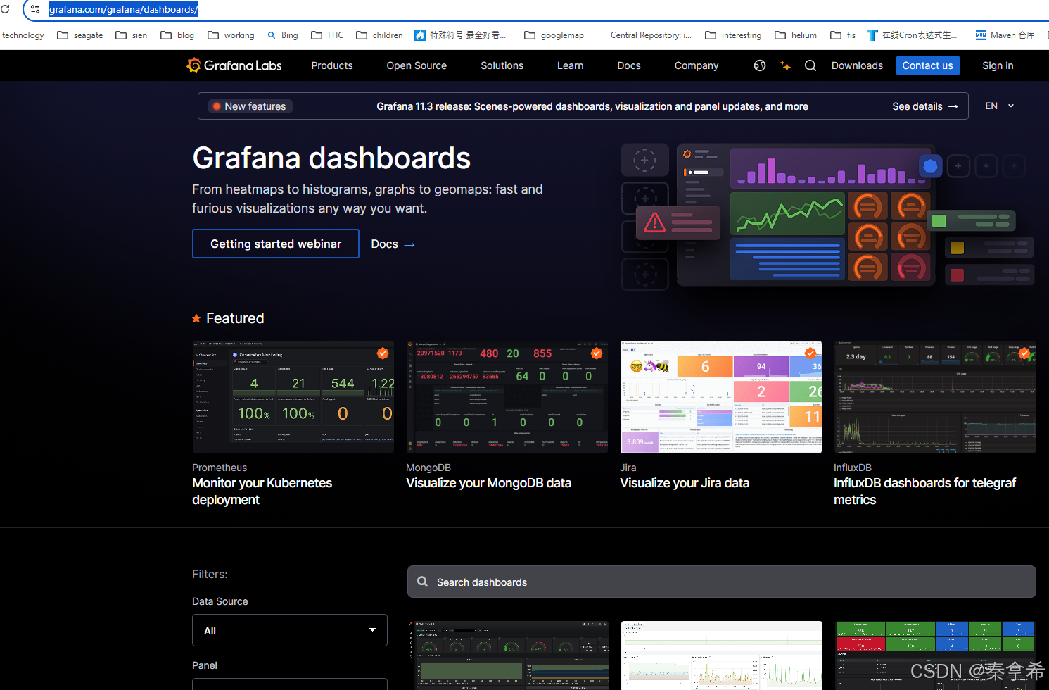Screen dimensions: 1049x690
Task: Click the site info icon in address bar
Action: point(35,9)
